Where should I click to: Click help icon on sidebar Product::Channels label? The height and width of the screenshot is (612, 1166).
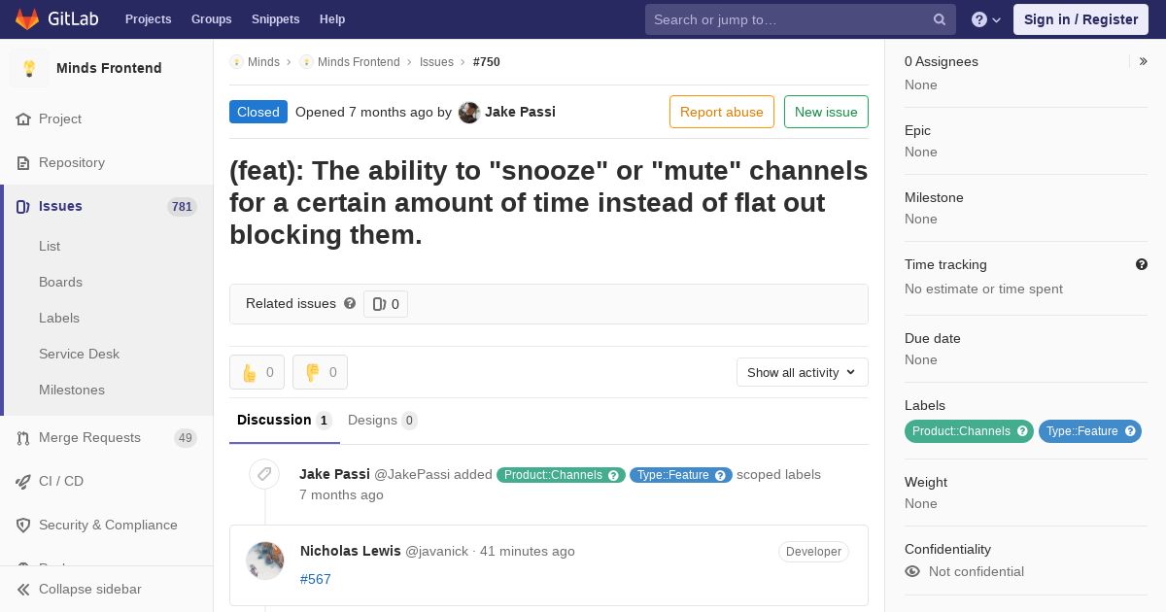click(x=1022, y=431)
